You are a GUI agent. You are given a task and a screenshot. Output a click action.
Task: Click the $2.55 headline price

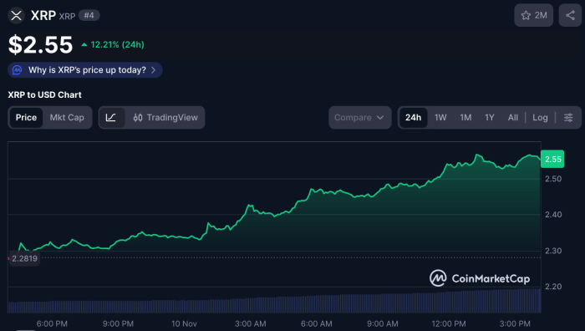40,45
